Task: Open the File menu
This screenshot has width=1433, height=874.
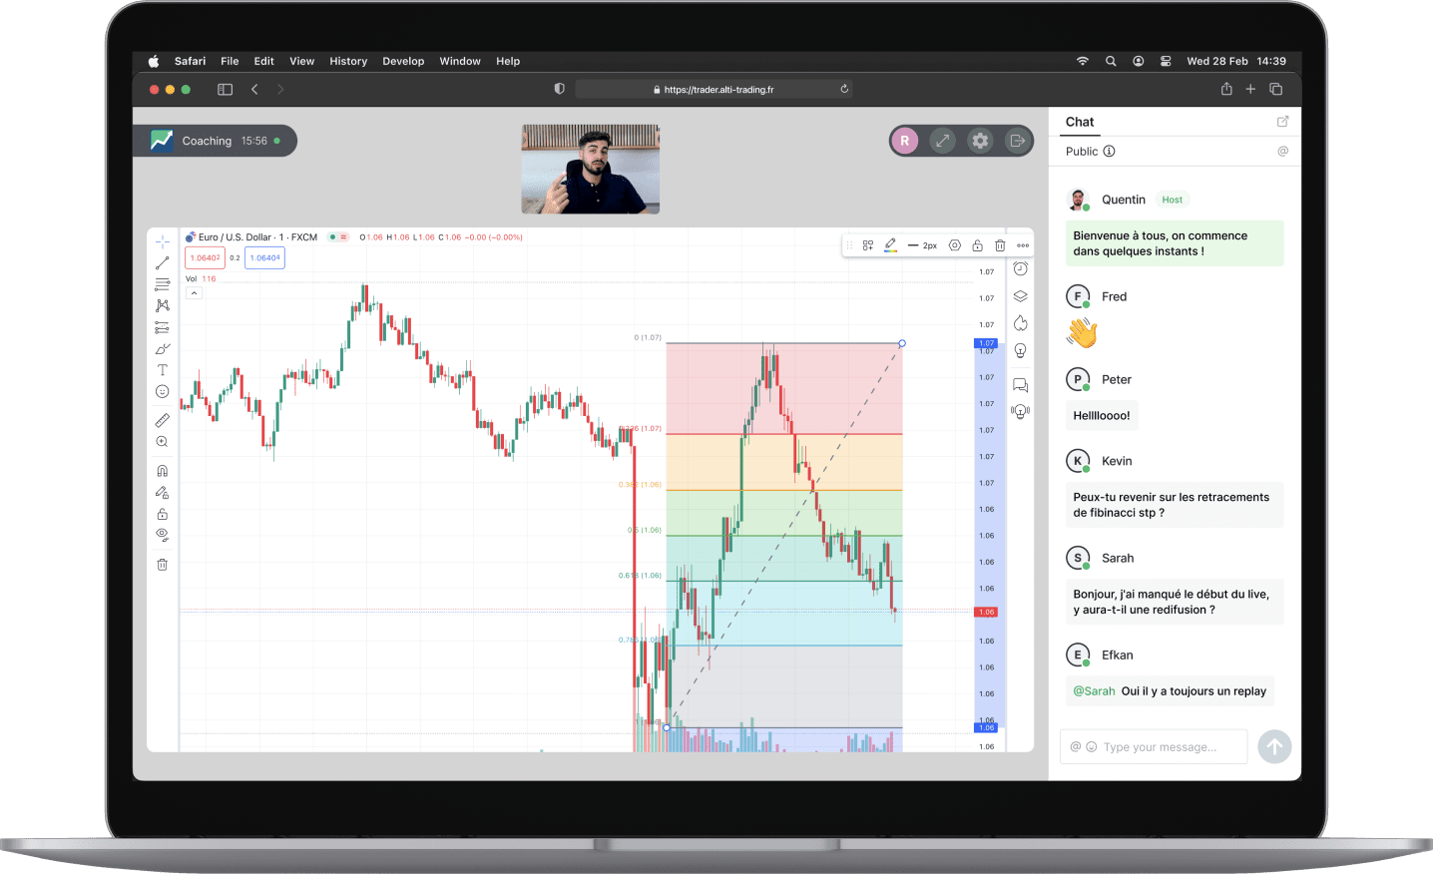Action: (230, 61)
